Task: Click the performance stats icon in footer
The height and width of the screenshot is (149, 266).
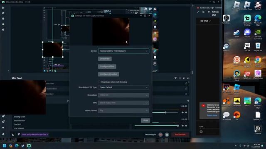Action: [13, 135]
